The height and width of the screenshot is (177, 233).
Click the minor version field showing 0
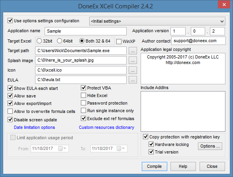pyautogui.click(x=198, y=31)
